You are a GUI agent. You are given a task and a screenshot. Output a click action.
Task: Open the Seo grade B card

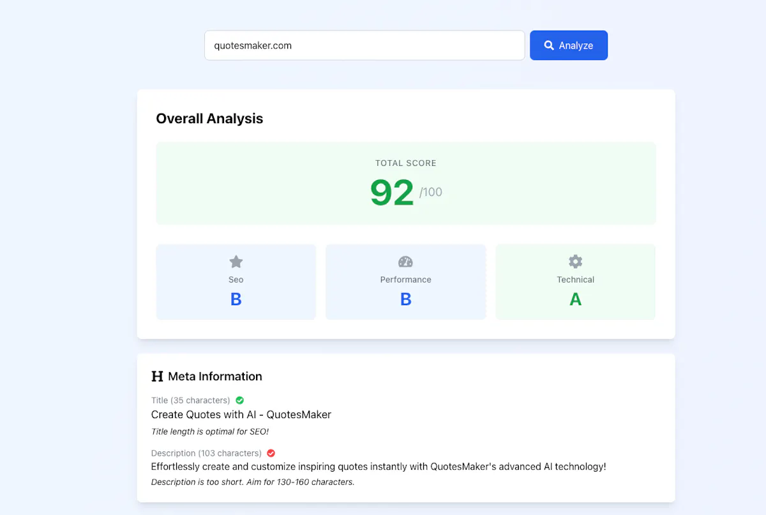[x=236, y=281]
